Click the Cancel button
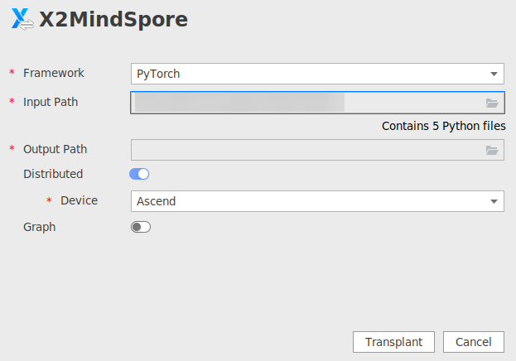Image resolution: width=516 pixels, height=361 pixels. click(474, 342)
